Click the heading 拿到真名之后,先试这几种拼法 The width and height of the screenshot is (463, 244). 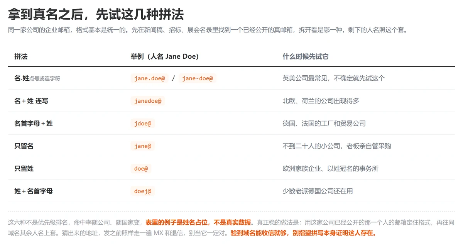click(96, 14)
